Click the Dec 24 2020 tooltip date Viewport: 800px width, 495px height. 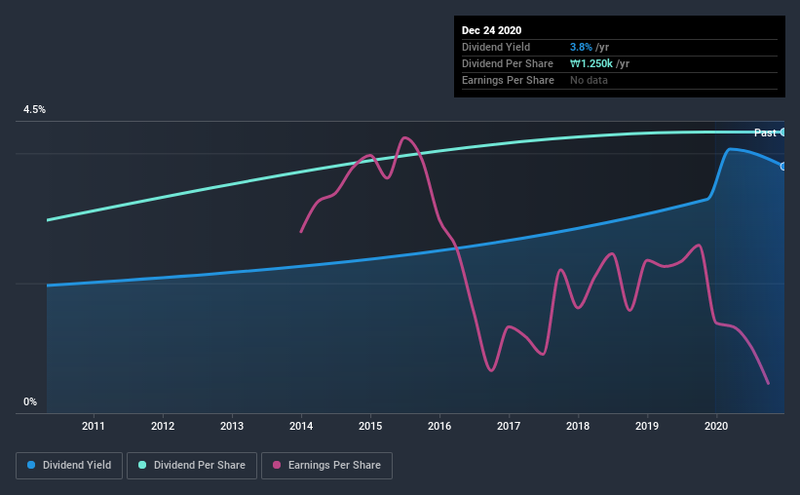(x=491, y=30)
